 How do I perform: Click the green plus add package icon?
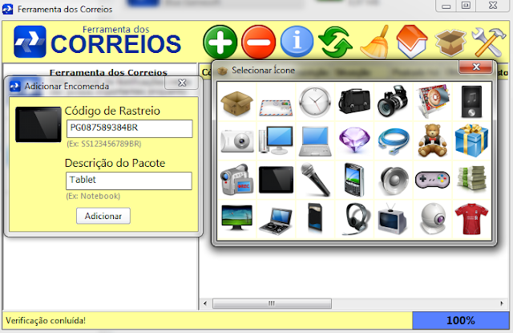click(220, 42)
